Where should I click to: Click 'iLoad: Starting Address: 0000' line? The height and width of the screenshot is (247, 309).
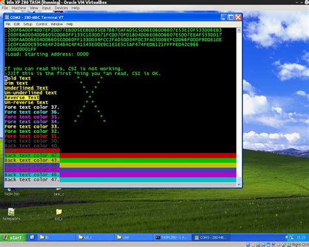(x=46, y=54)
